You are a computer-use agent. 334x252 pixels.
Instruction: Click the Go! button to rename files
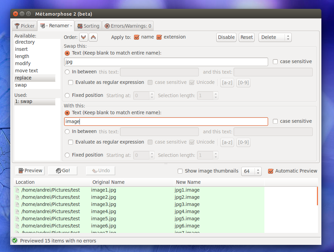pyautogui.click(x=62, y=171)
